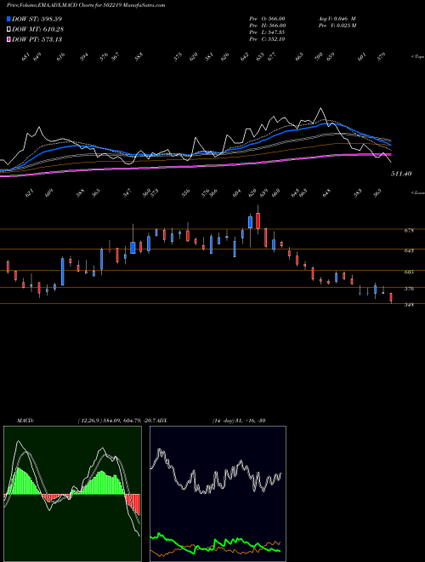
Task: Click the blue DOW ST legend swatch
Action: [x=8, y=19]
